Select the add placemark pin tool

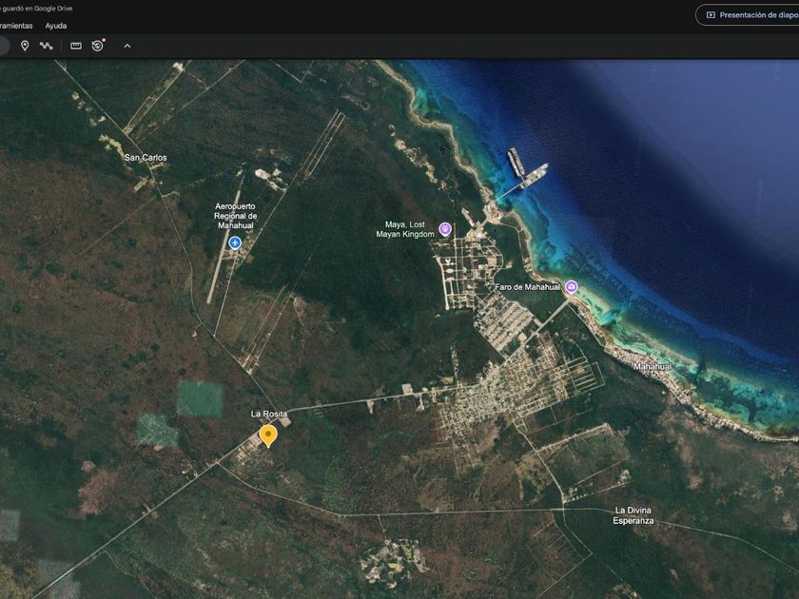25,46
